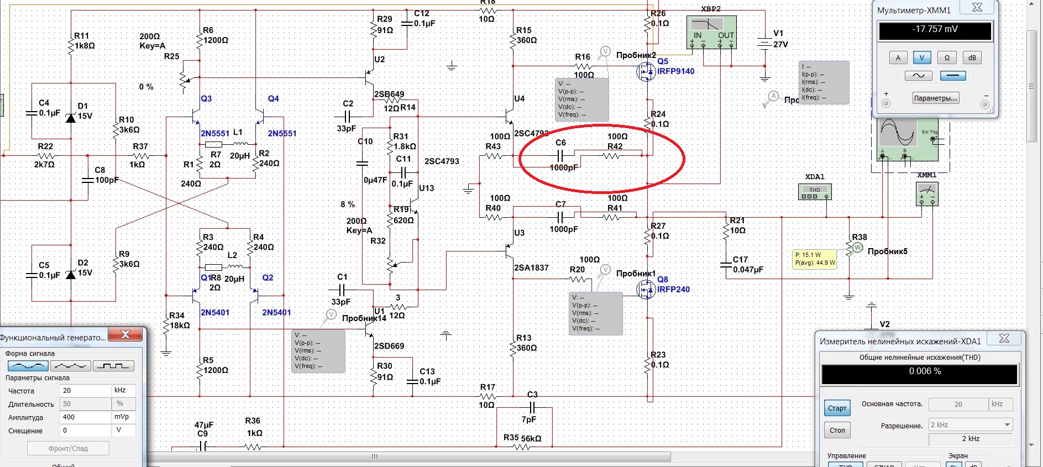The image size is (1043, 467).
Task: Open amplitude unit mVp selector
Action: [123, 417]
